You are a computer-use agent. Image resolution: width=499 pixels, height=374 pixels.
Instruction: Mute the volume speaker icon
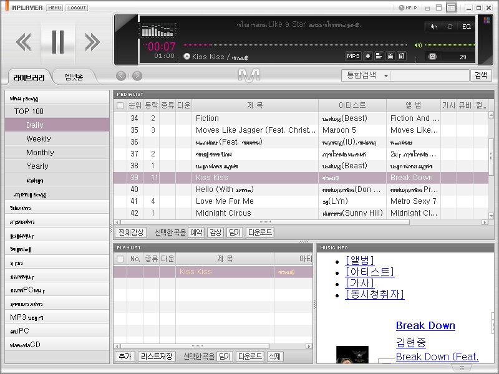418,45
